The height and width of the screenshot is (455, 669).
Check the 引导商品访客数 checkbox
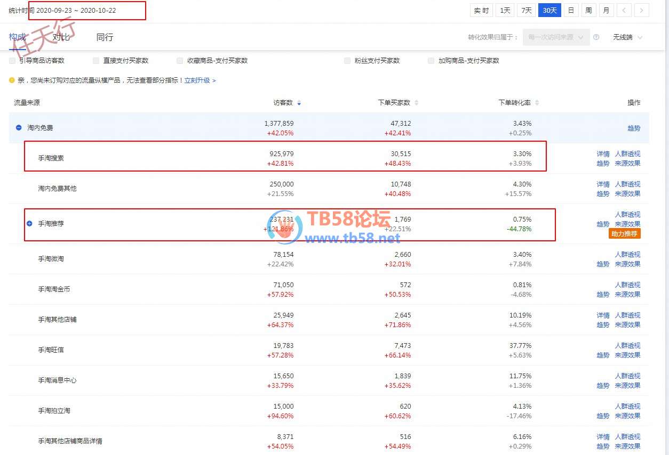pyautogui.click(x=12, y=61)
